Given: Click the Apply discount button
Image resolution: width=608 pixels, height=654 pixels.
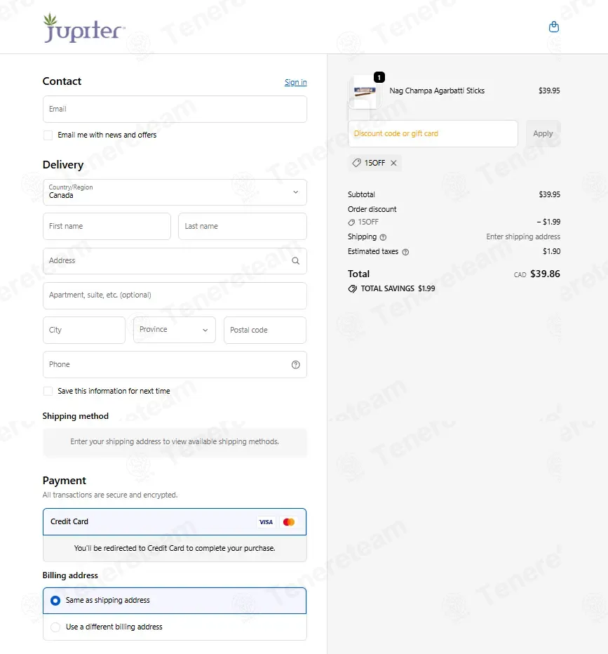Looking at the screenshot, I should [543, 133].
